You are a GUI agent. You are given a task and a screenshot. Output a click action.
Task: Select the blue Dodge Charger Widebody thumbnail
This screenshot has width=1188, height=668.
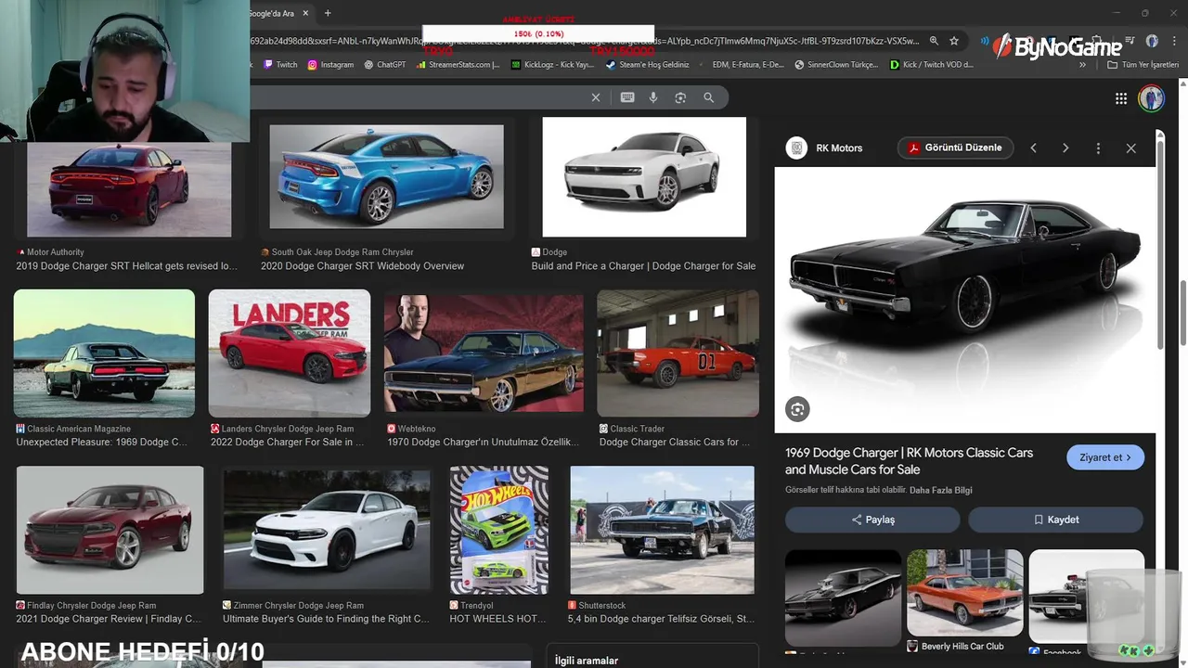(386, 176)
